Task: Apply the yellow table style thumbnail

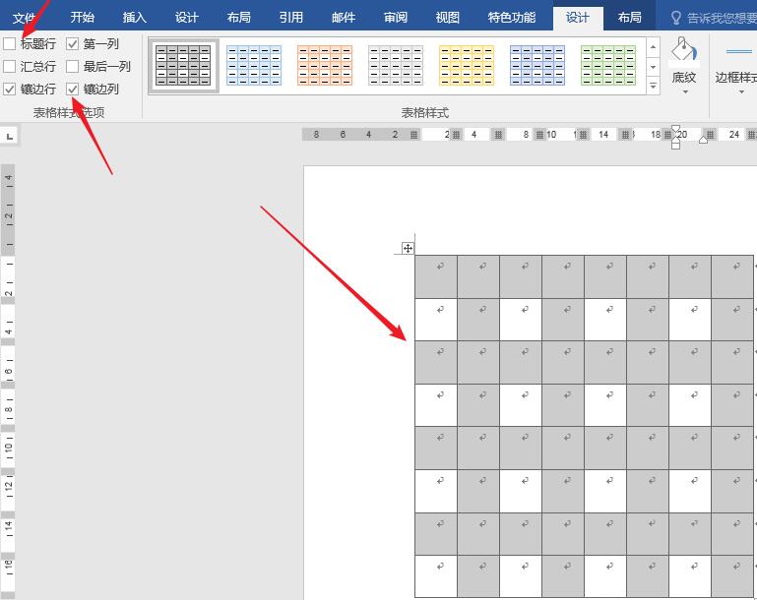Action: pos(467,66)
